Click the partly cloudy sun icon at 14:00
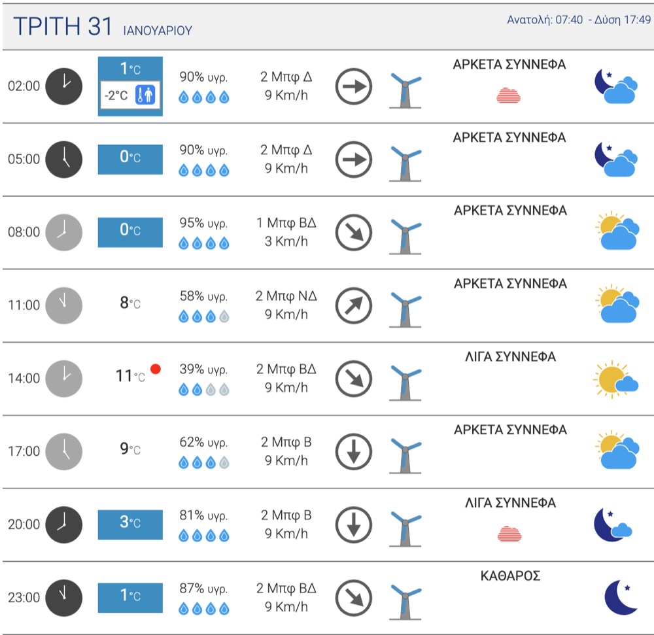This screenshot has width=654, height=635. pyautogui.click(x=615, y=379)
